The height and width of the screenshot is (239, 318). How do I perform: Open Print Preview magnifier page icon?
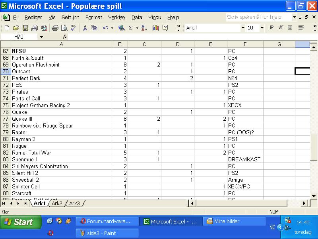pos(64,28)
